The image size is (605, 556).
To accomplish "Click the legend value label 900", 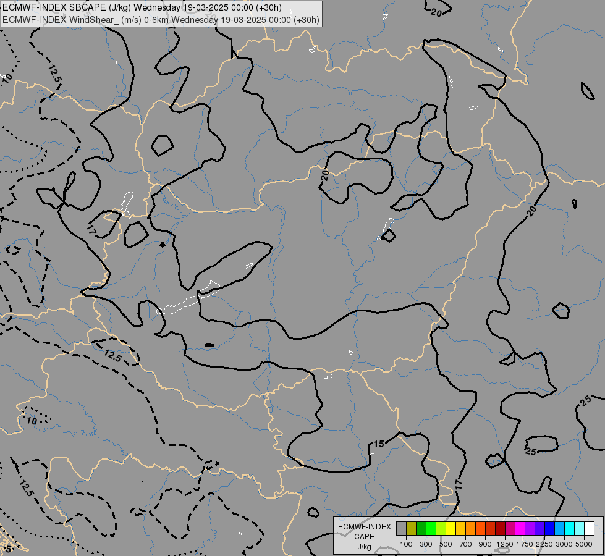I will [x=485, y=544].
